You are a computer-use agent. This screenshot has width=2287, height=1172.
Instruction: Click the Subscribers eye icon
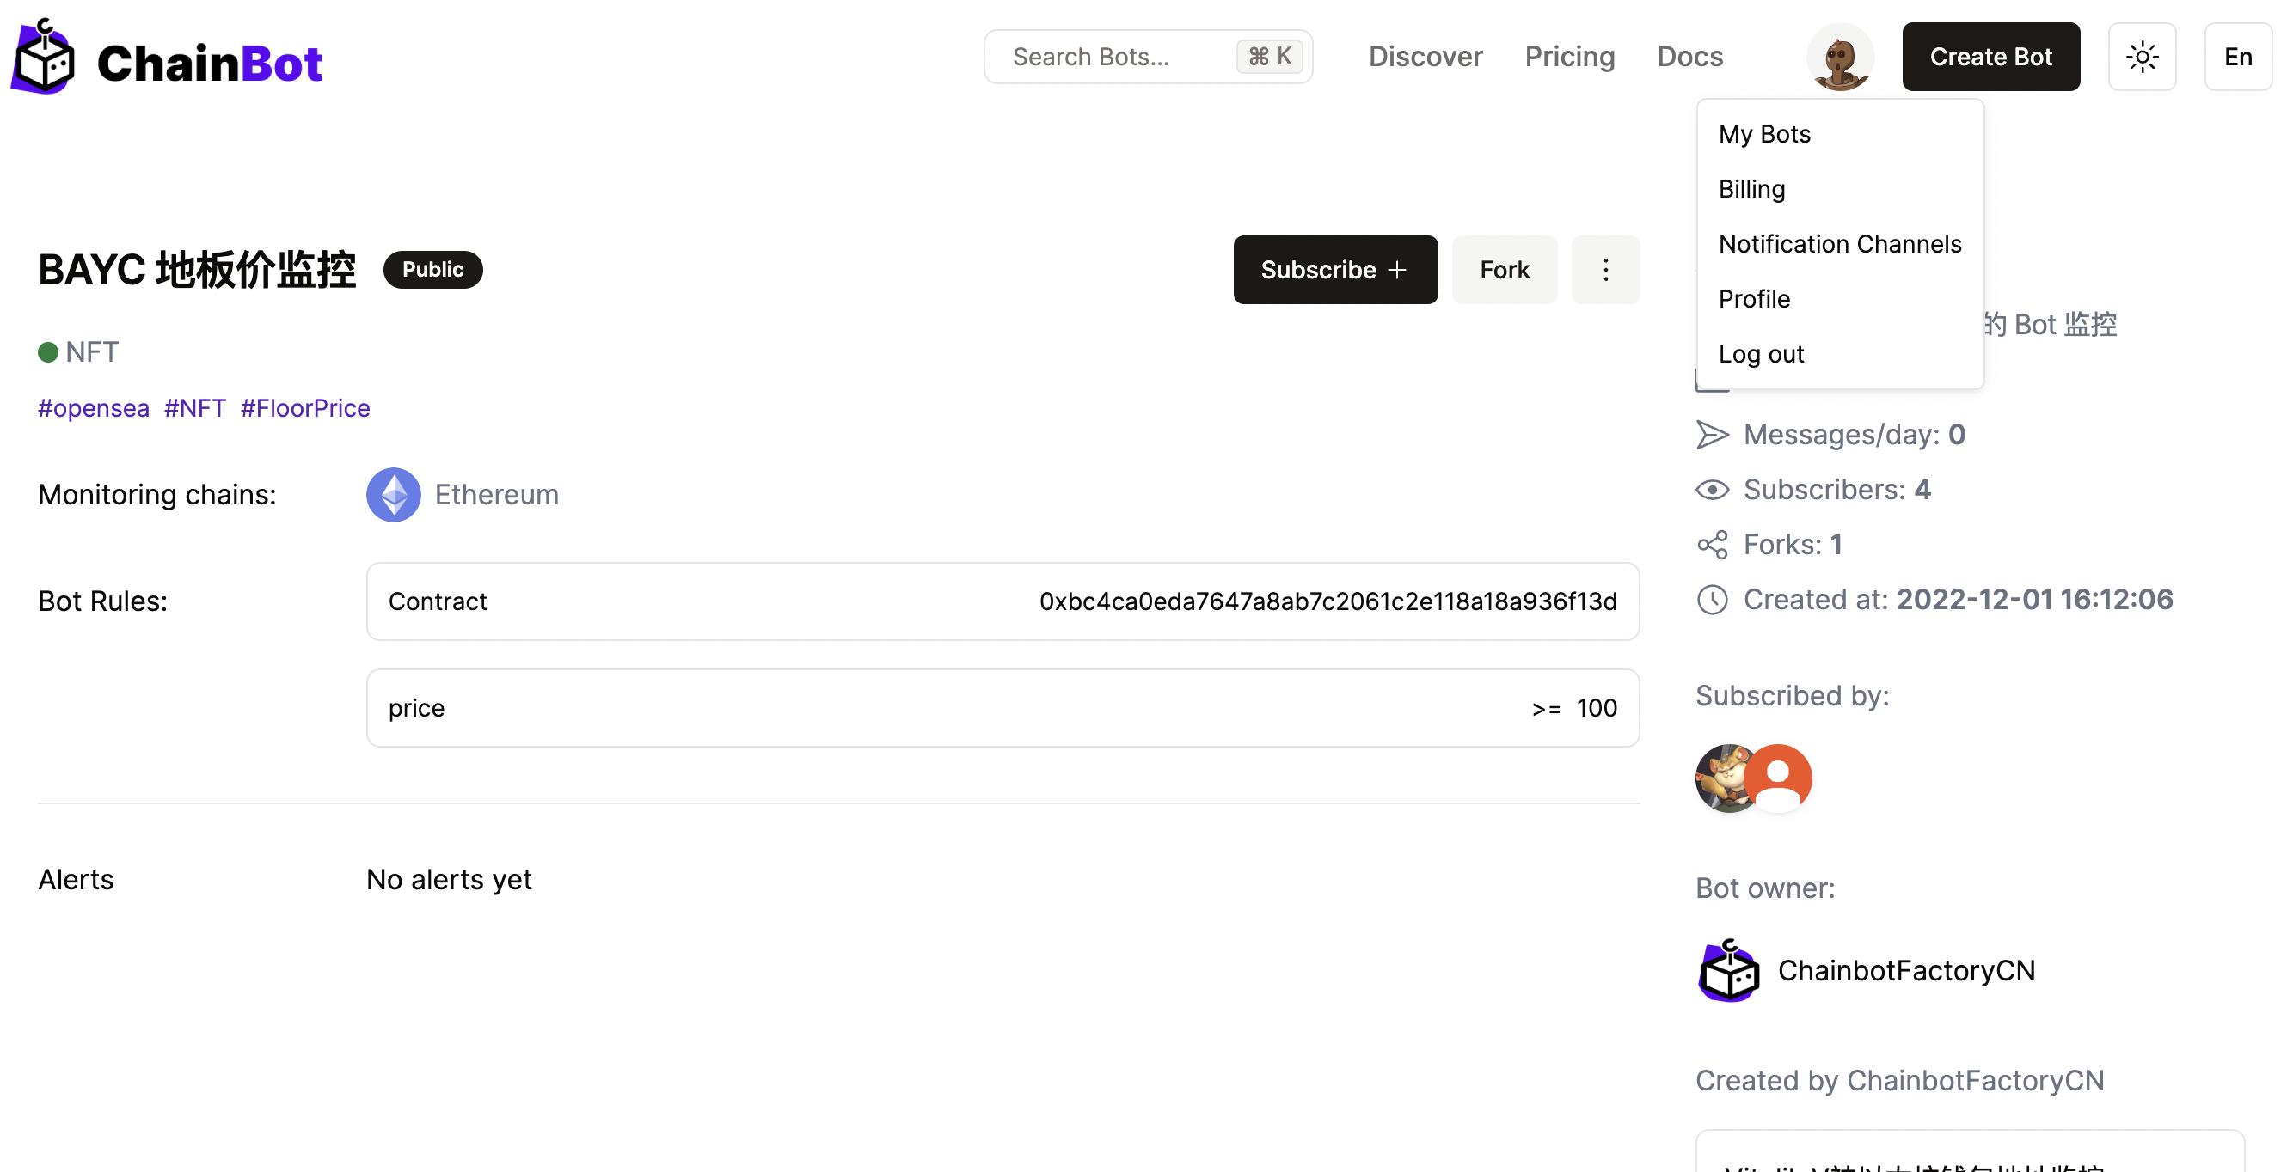pyautogui.click(x=1712, y=490)
